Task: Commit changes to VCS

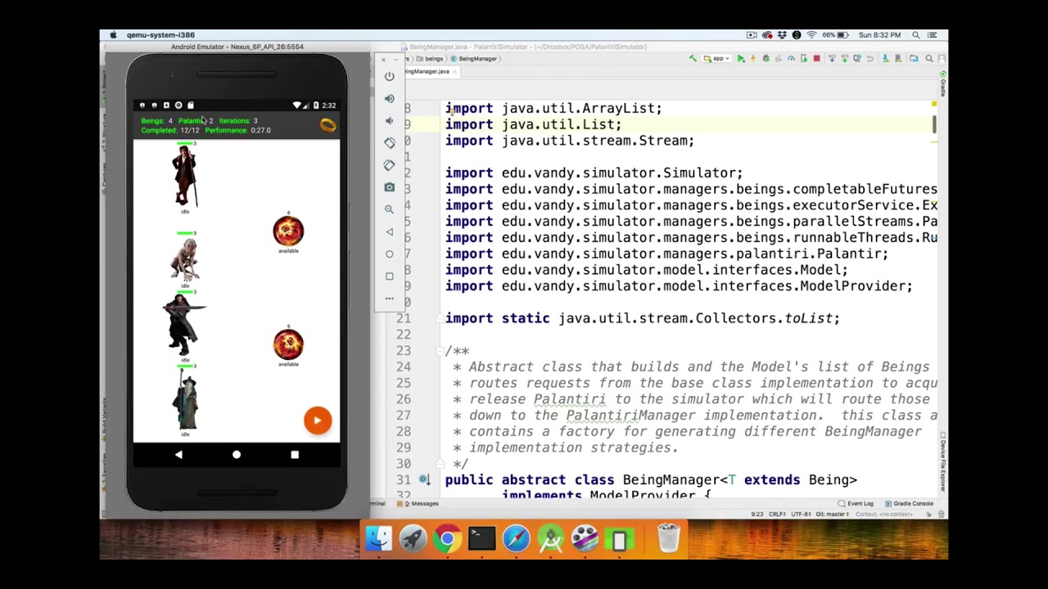Action: [845, 59]
